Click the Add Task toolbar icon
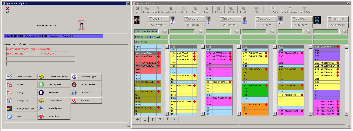The width and height of the screenshot is (353, 131). point(183,10)
